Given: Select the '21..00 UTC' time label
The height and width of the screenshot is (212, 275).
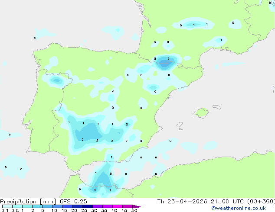Looking at the screenshot, I should point(227,202).
